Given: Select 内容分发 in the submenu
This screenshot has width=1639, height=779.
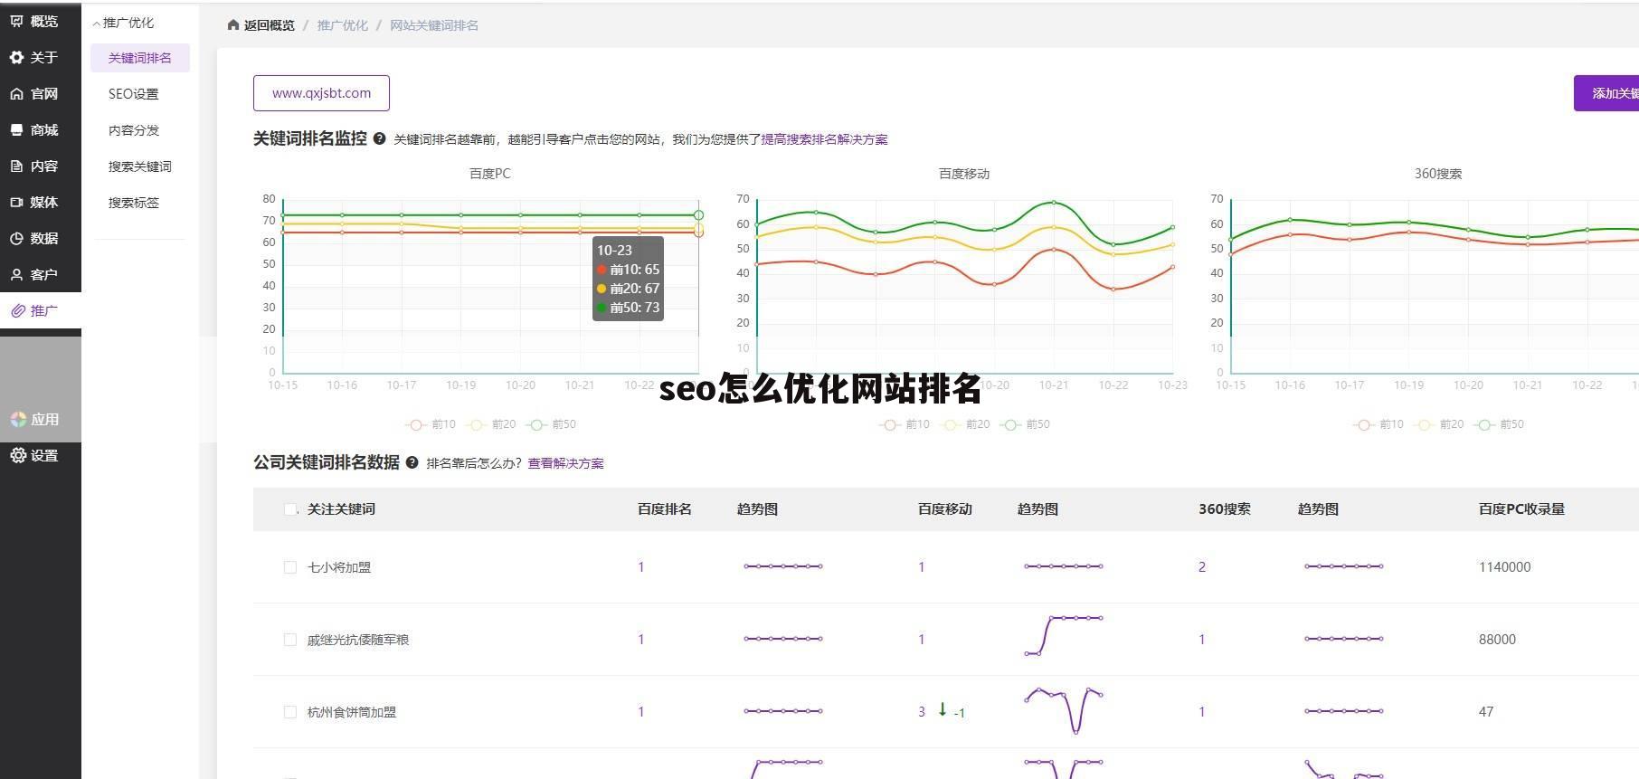Looking at the screenshot, I should (134, 130).
